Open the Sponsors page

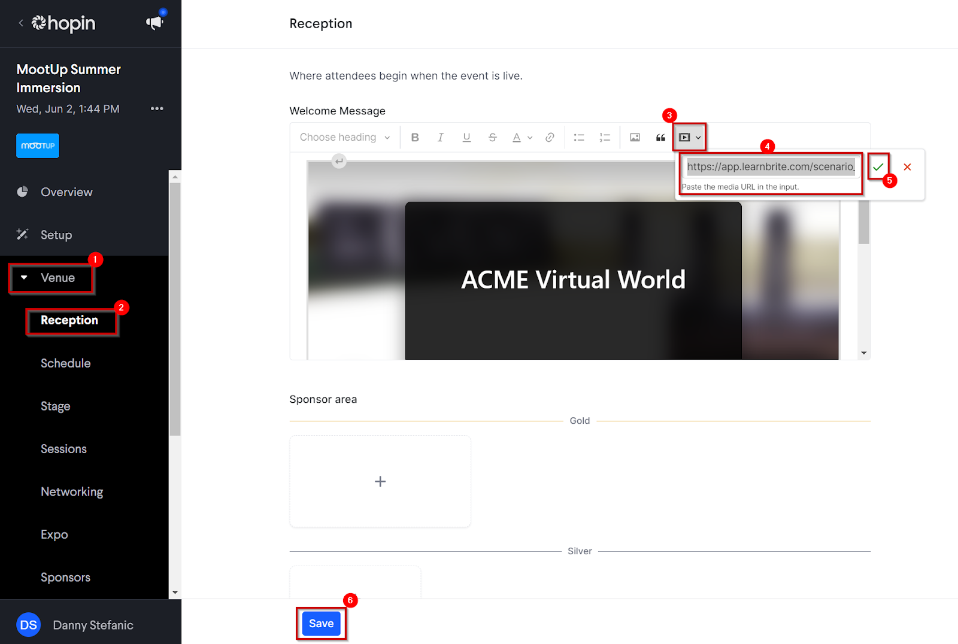point(66,578)
